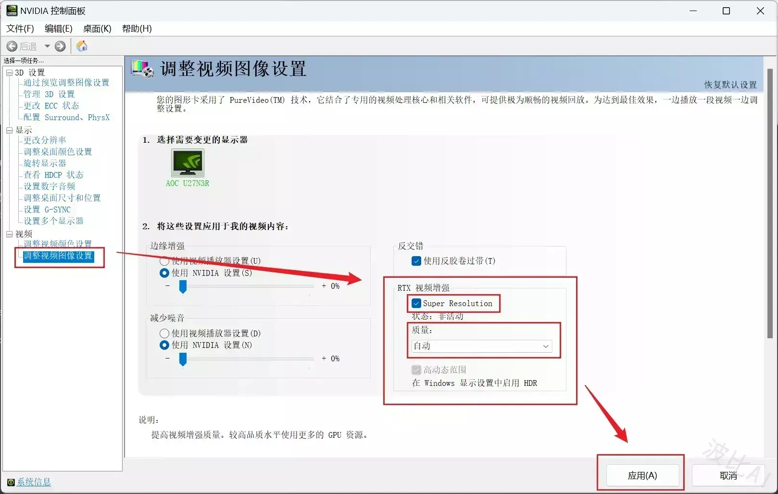Click the Forward arrow icon
The width and height of the screenshot is (778, 494).
[60, 46]
